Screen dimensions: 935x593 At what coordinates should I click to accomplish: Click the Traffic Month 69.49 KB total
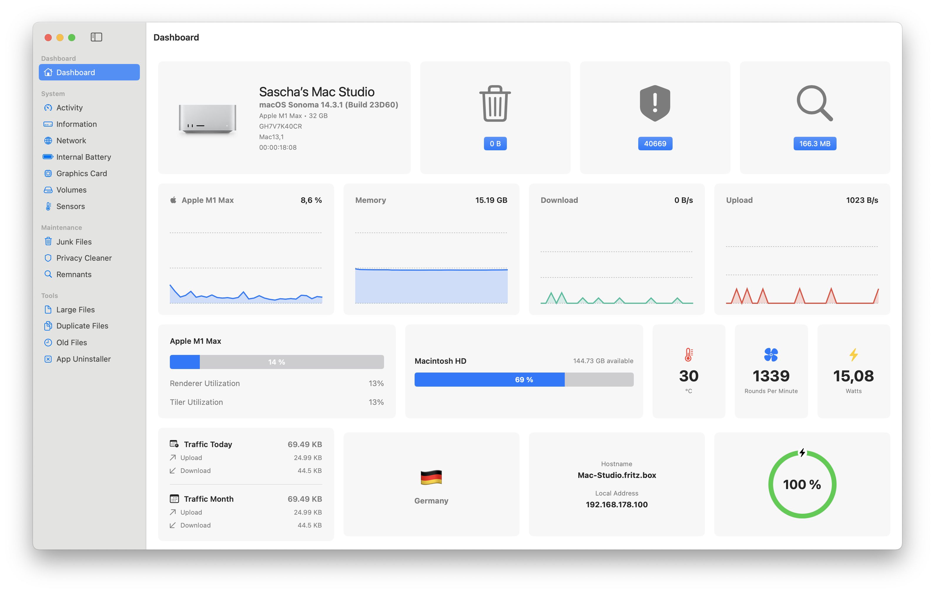[x=304, y=499]
